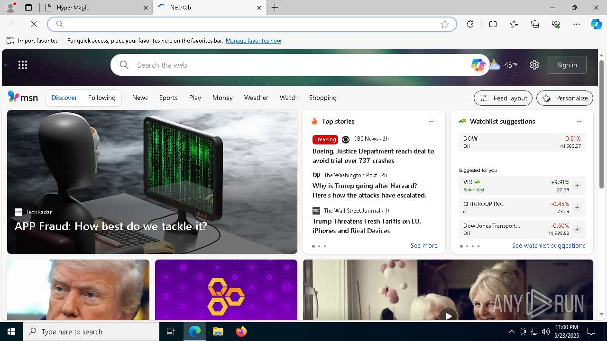607x341 pixels.
Task: Click the Search the web box
Action: 300,65
